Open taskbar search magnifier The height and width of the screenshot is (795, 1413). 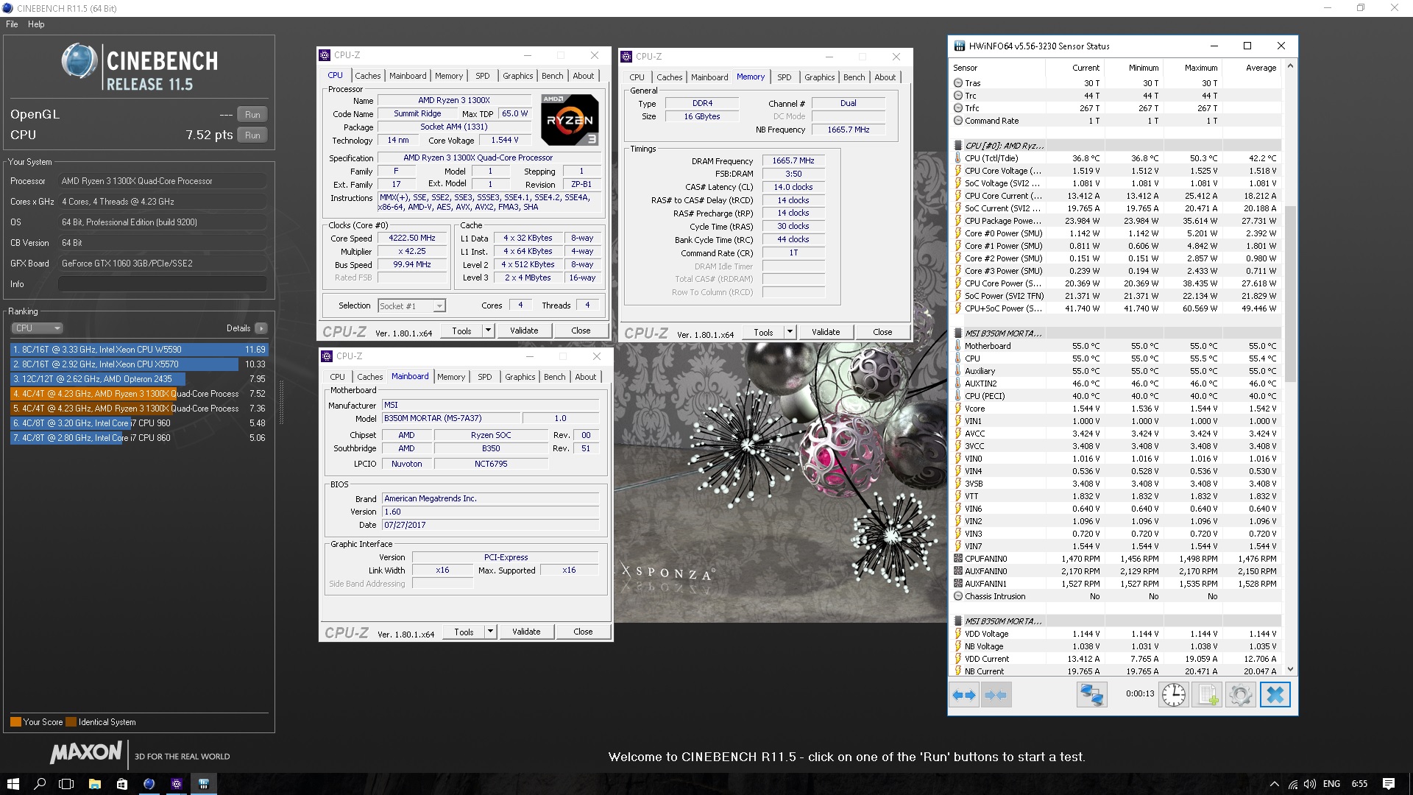(x=40, y=784)
